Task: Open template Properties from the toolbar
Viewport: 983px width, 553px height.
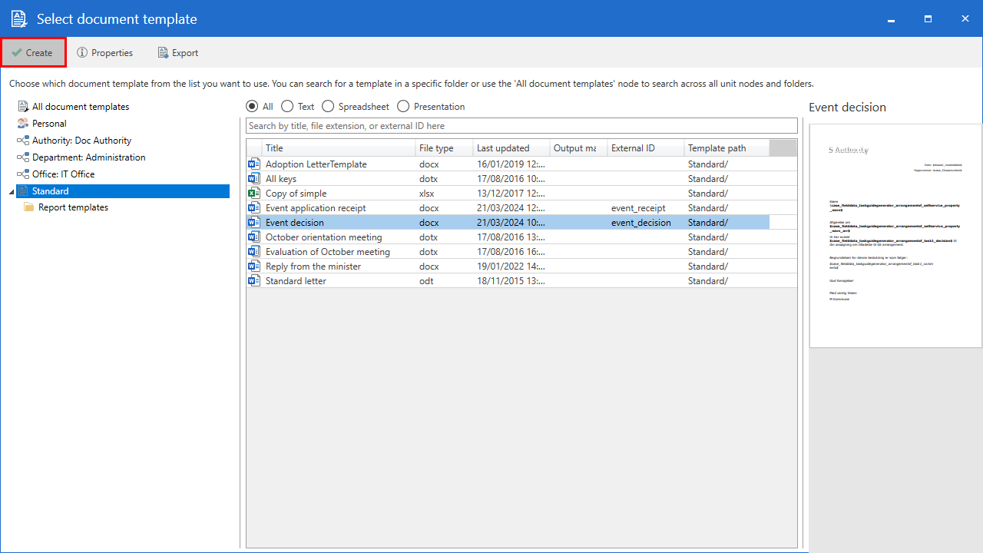Action: coord(105,53)
